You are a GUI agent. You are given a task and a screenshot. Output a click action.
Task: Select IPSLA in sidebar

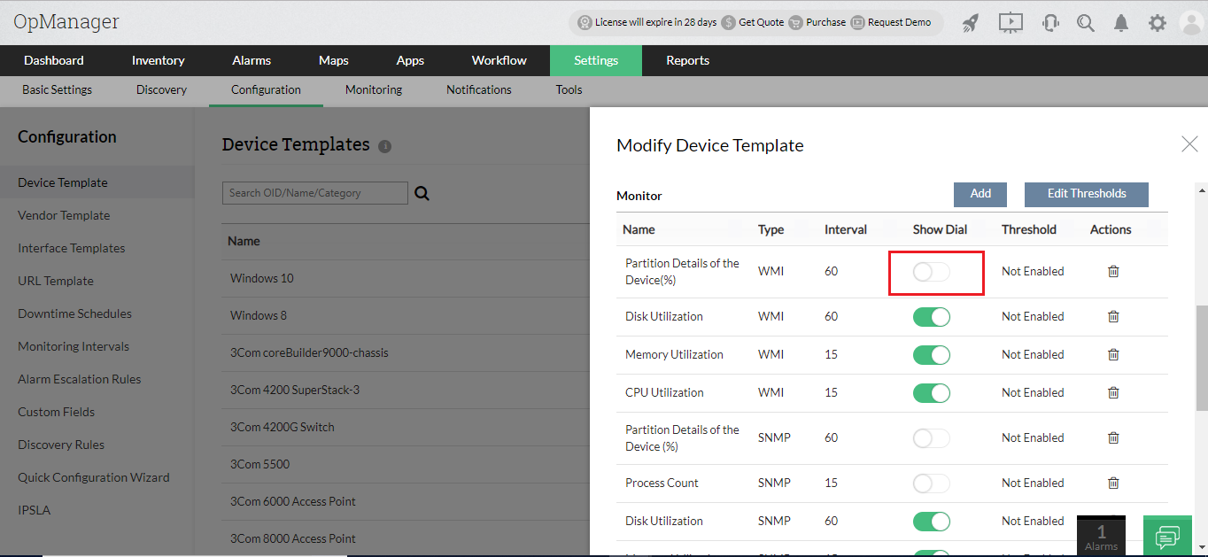pos(33,510)
